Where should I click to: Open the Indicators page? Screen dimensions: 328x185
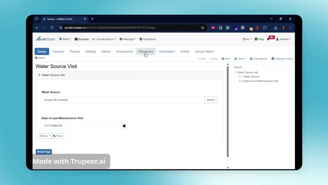click(147, 39)
